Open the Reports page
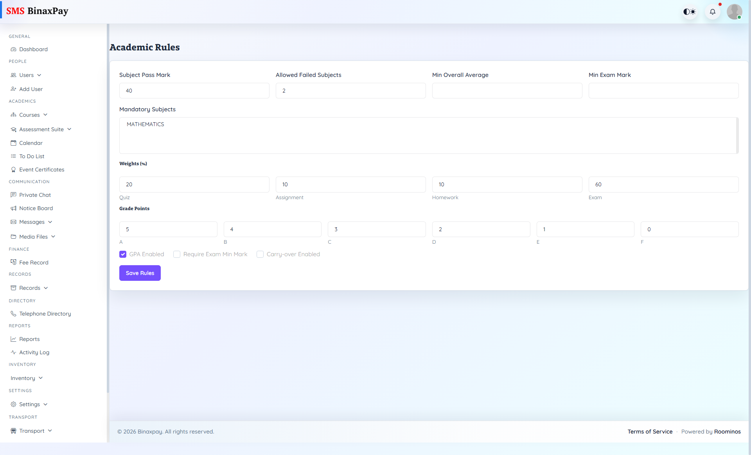This screenshot has width=751, height=455. (x=29, y=339)
